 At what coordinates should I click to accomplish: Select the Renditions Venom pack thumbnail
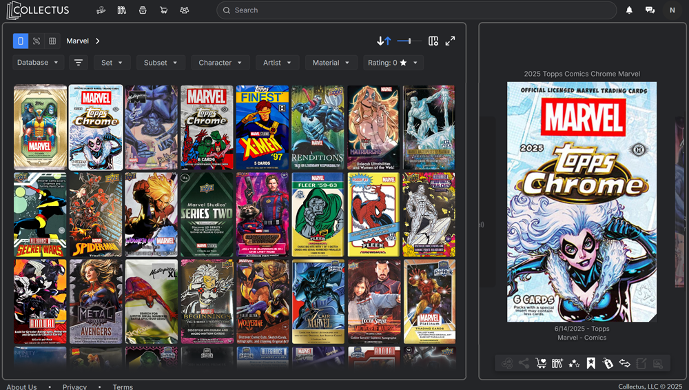318,127
